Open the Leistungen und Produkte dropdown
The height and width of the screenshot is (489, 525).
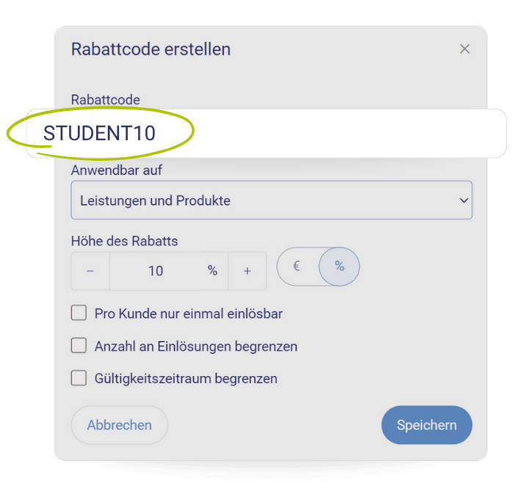pyautogui.click(x=272, y=200)
